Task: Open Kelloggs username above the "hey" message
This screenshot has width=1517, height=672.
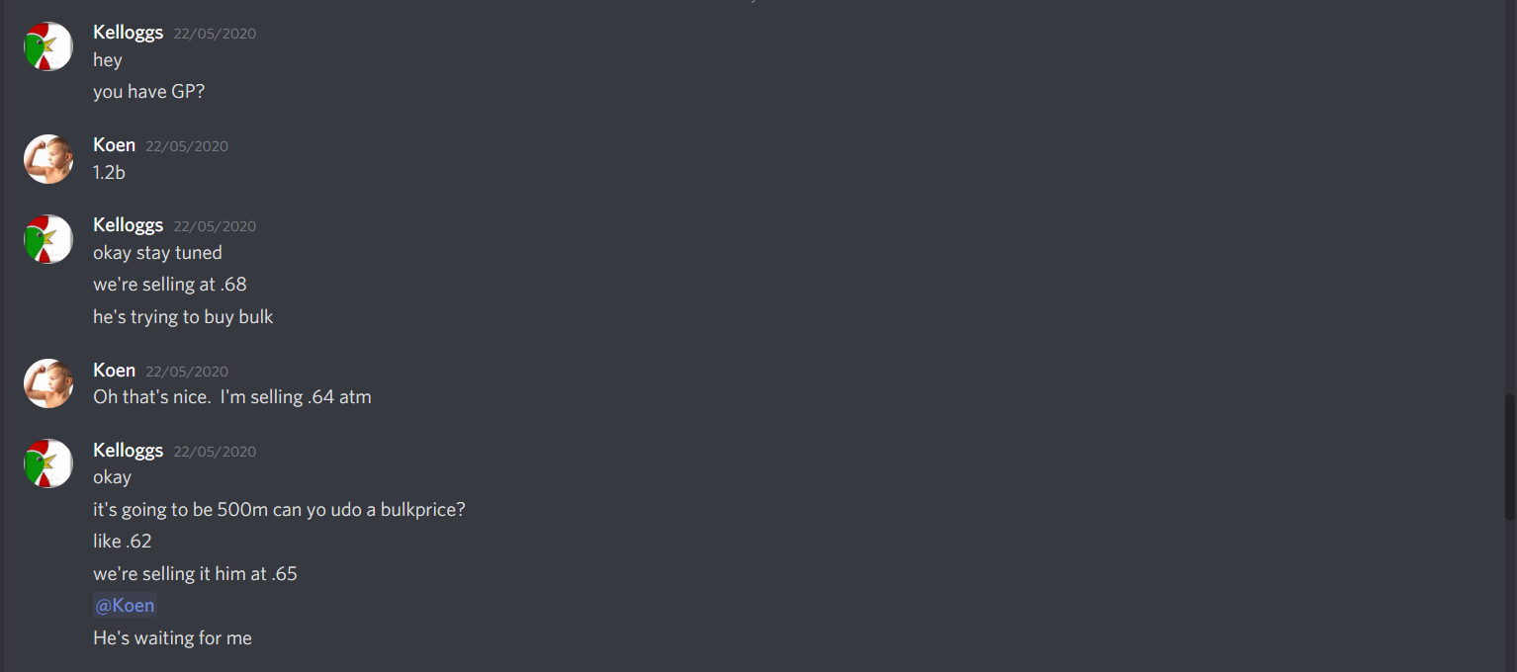Action: (x=129, y=33)
